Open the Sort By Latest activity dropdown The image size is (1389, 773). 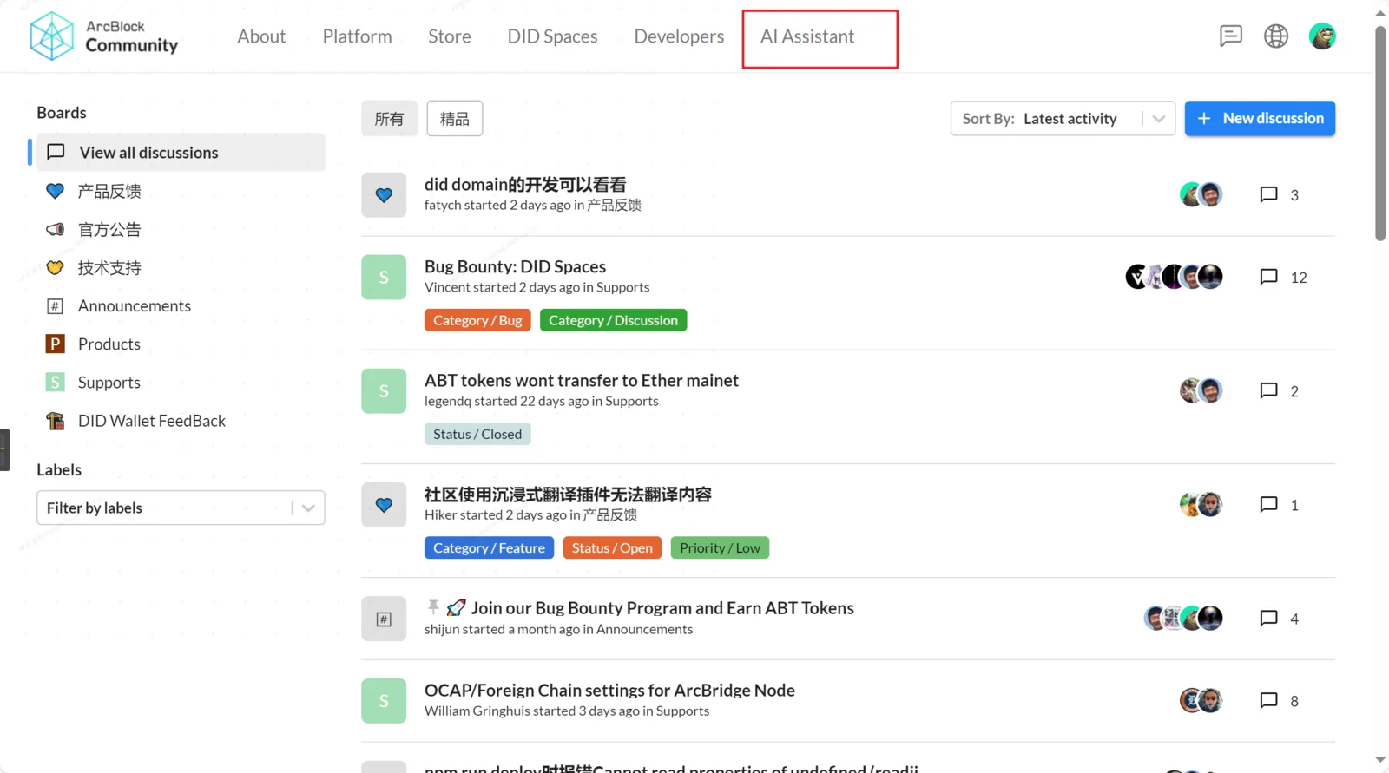(1063, 119)
